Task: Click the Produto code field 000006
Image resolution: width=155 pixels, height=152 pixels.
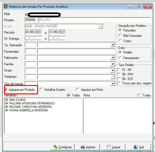Action: [31, 20]
